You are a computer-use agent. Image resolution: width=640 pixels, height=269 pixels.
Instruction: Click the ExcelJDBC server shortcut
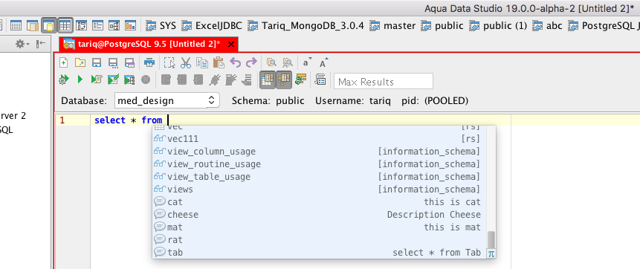(x=211, y=26)
